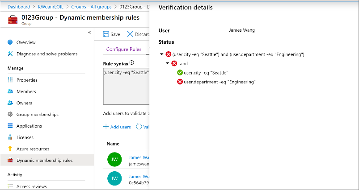The image size is (359, 190).
Task: Click the Diagnose and solve problems wrench icon
Action: pyautogui.click(x=10, y=54)
